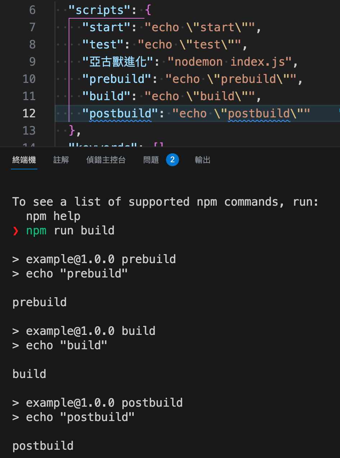Open the 註解 panel tab
This screenshot has width=340, height=458.
(x=61, y=160)
